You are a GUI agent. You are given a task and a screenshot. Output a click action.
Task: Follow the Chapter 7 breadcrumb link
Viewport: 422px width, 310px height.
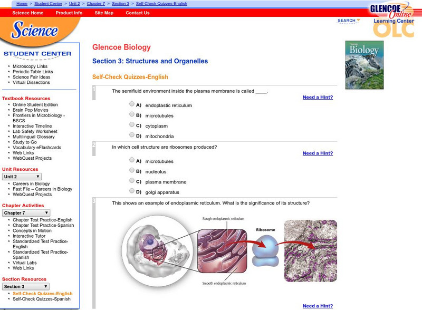[x=96, y=4]
